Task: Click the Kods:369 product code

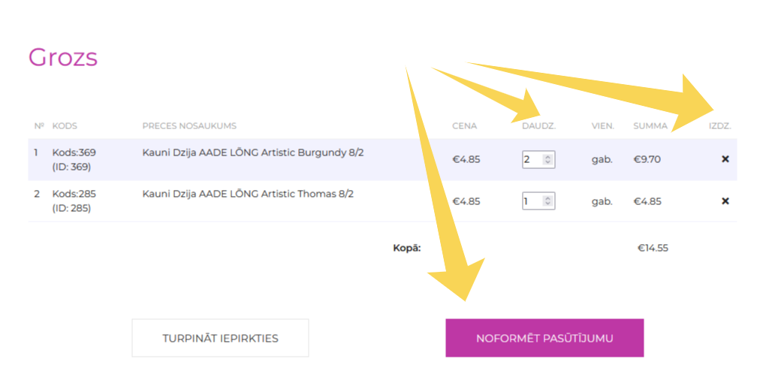Action: click(74, 152)
